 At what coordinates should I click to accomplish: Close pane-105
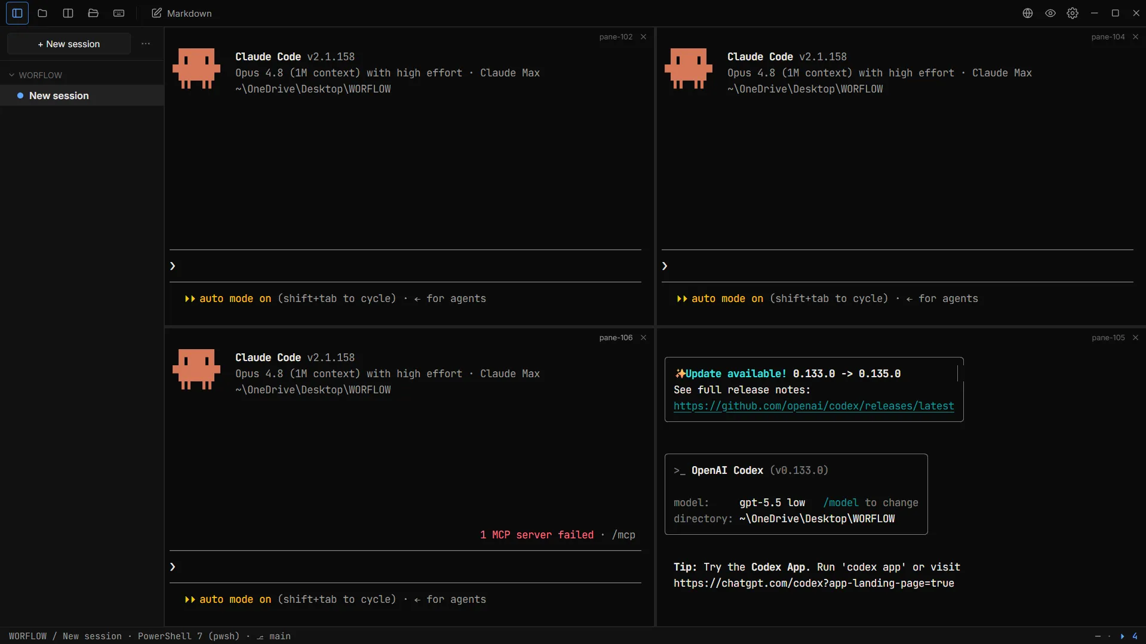[1136, 338]
